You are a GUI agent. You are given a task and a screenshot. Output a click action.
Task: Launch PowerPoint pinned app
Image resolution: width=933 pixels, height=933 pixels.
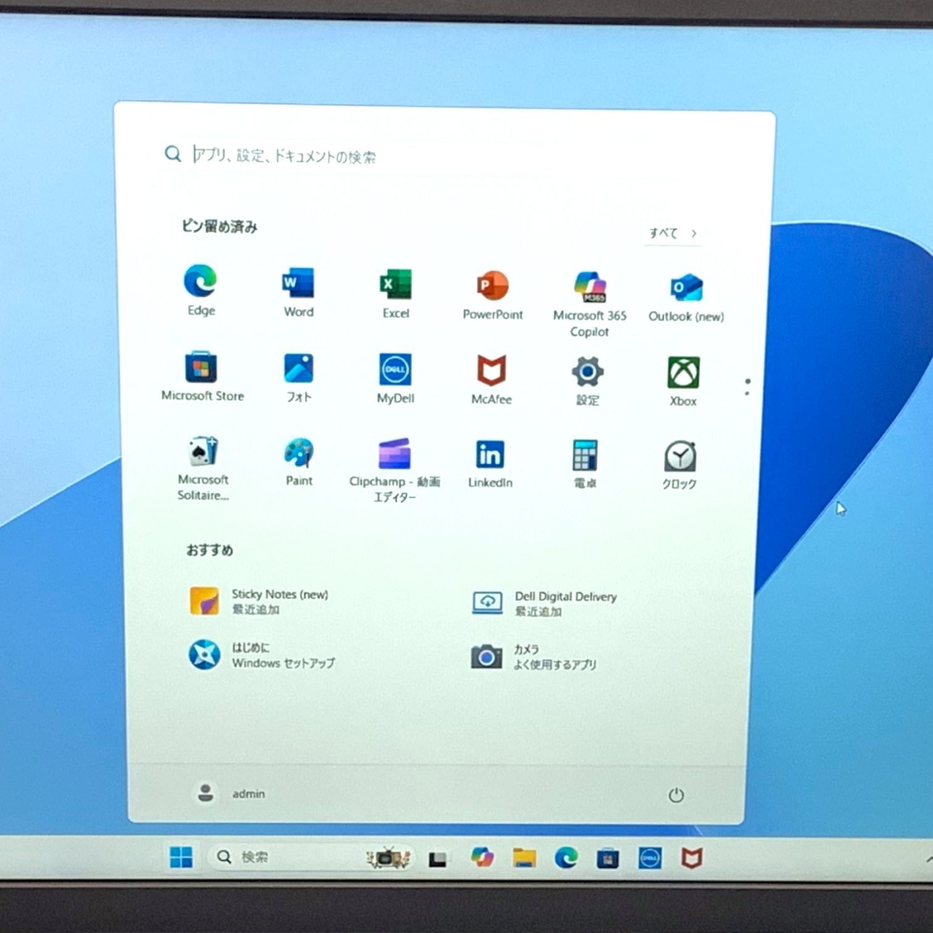[x=492, y=294]
